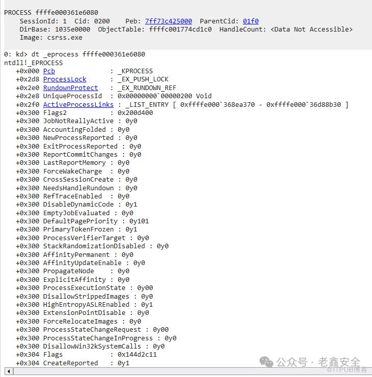This screenshot has height=377, width=372.
Task: Select the ProcessStateChangeInProgress row
Action: click(96, 338)
